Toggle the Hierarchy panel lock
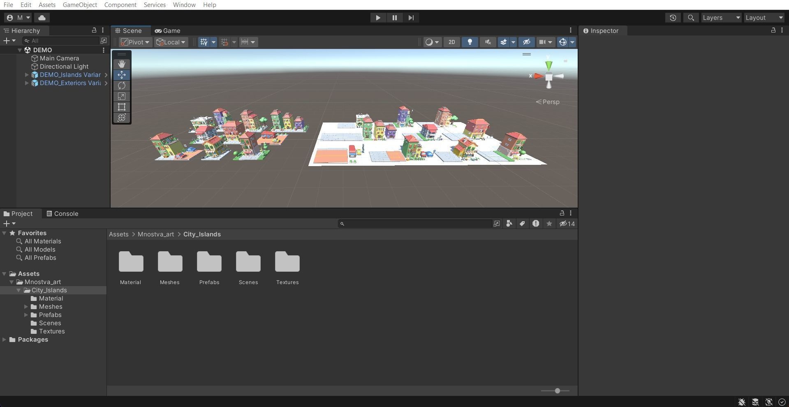This screenshot has height=407, width=789. [94, 30]
